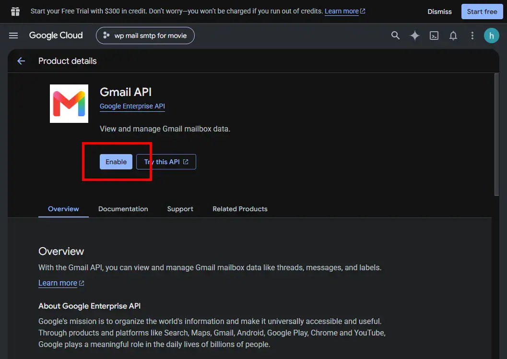The width and height of the screenshot is (507, 359).
Task: Open the main navigation hamburger menu
Action: click(x=13, y=36)
